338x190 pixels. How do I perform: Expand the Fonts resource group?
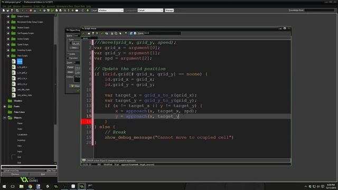(5, 107)
